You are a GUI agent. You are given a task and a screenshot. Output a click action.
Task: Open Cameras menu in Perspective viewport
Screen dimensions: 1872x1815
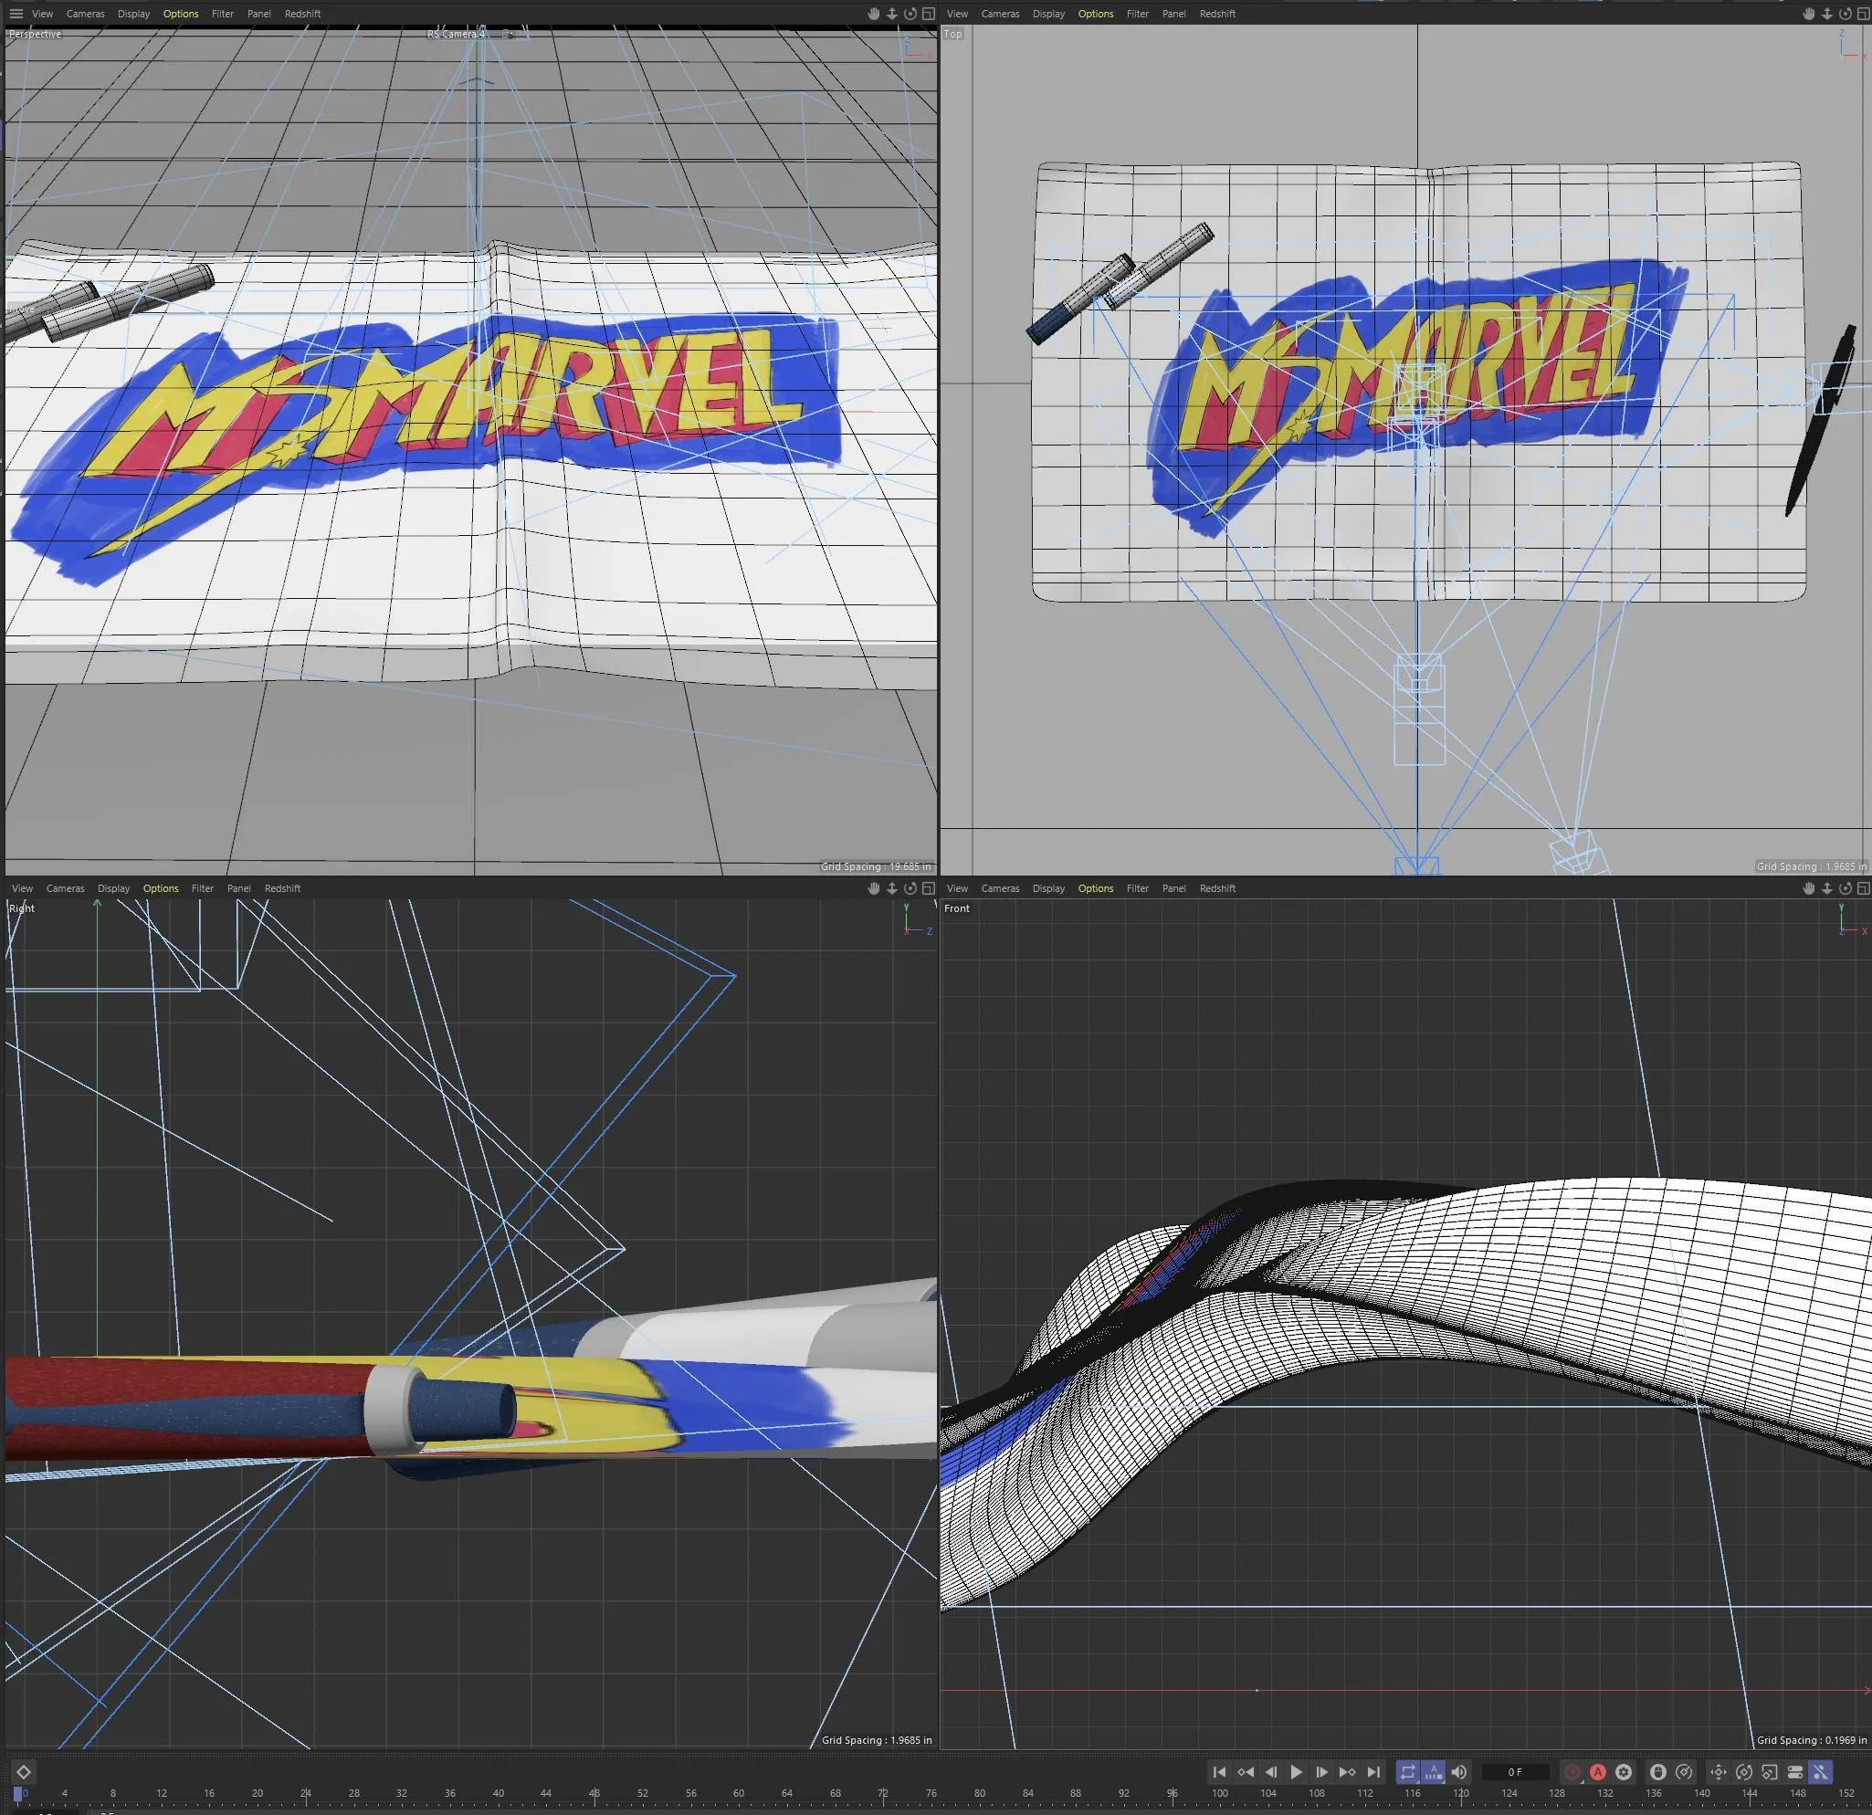(x=85, y=14)
